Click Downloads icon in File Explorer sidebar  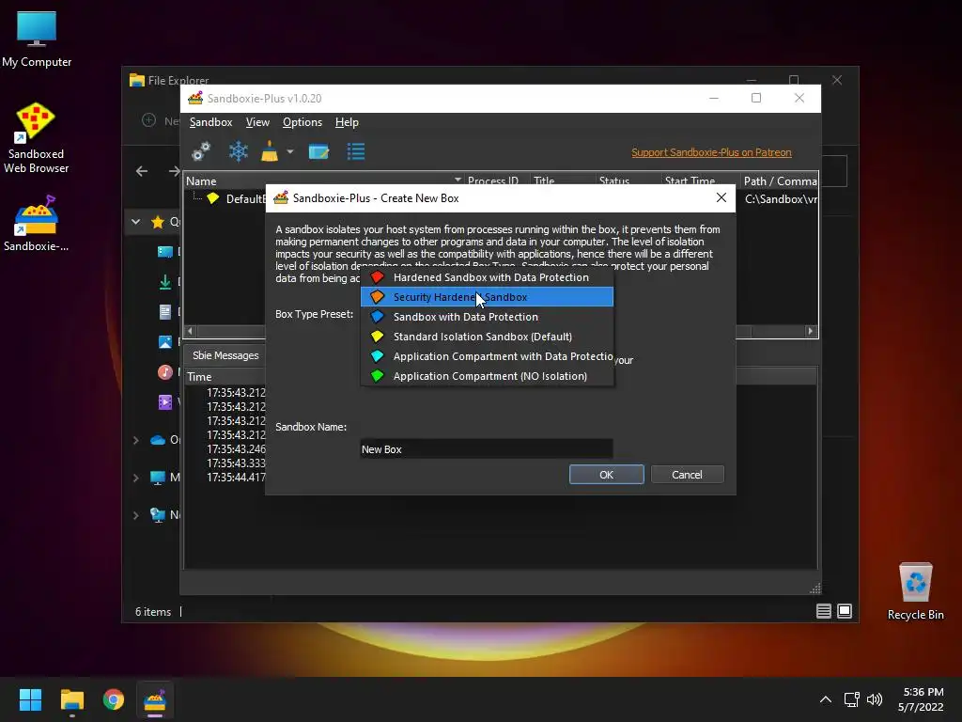click(165, 282)
